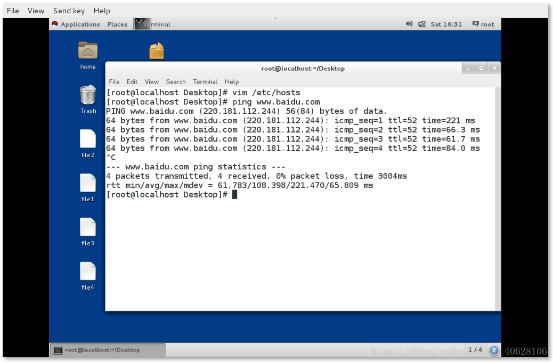The height and width of the screenshot is (362, 553).
Task: Select the file1 desktop icon
Action: pyautogui.click(x=88, y=183)
